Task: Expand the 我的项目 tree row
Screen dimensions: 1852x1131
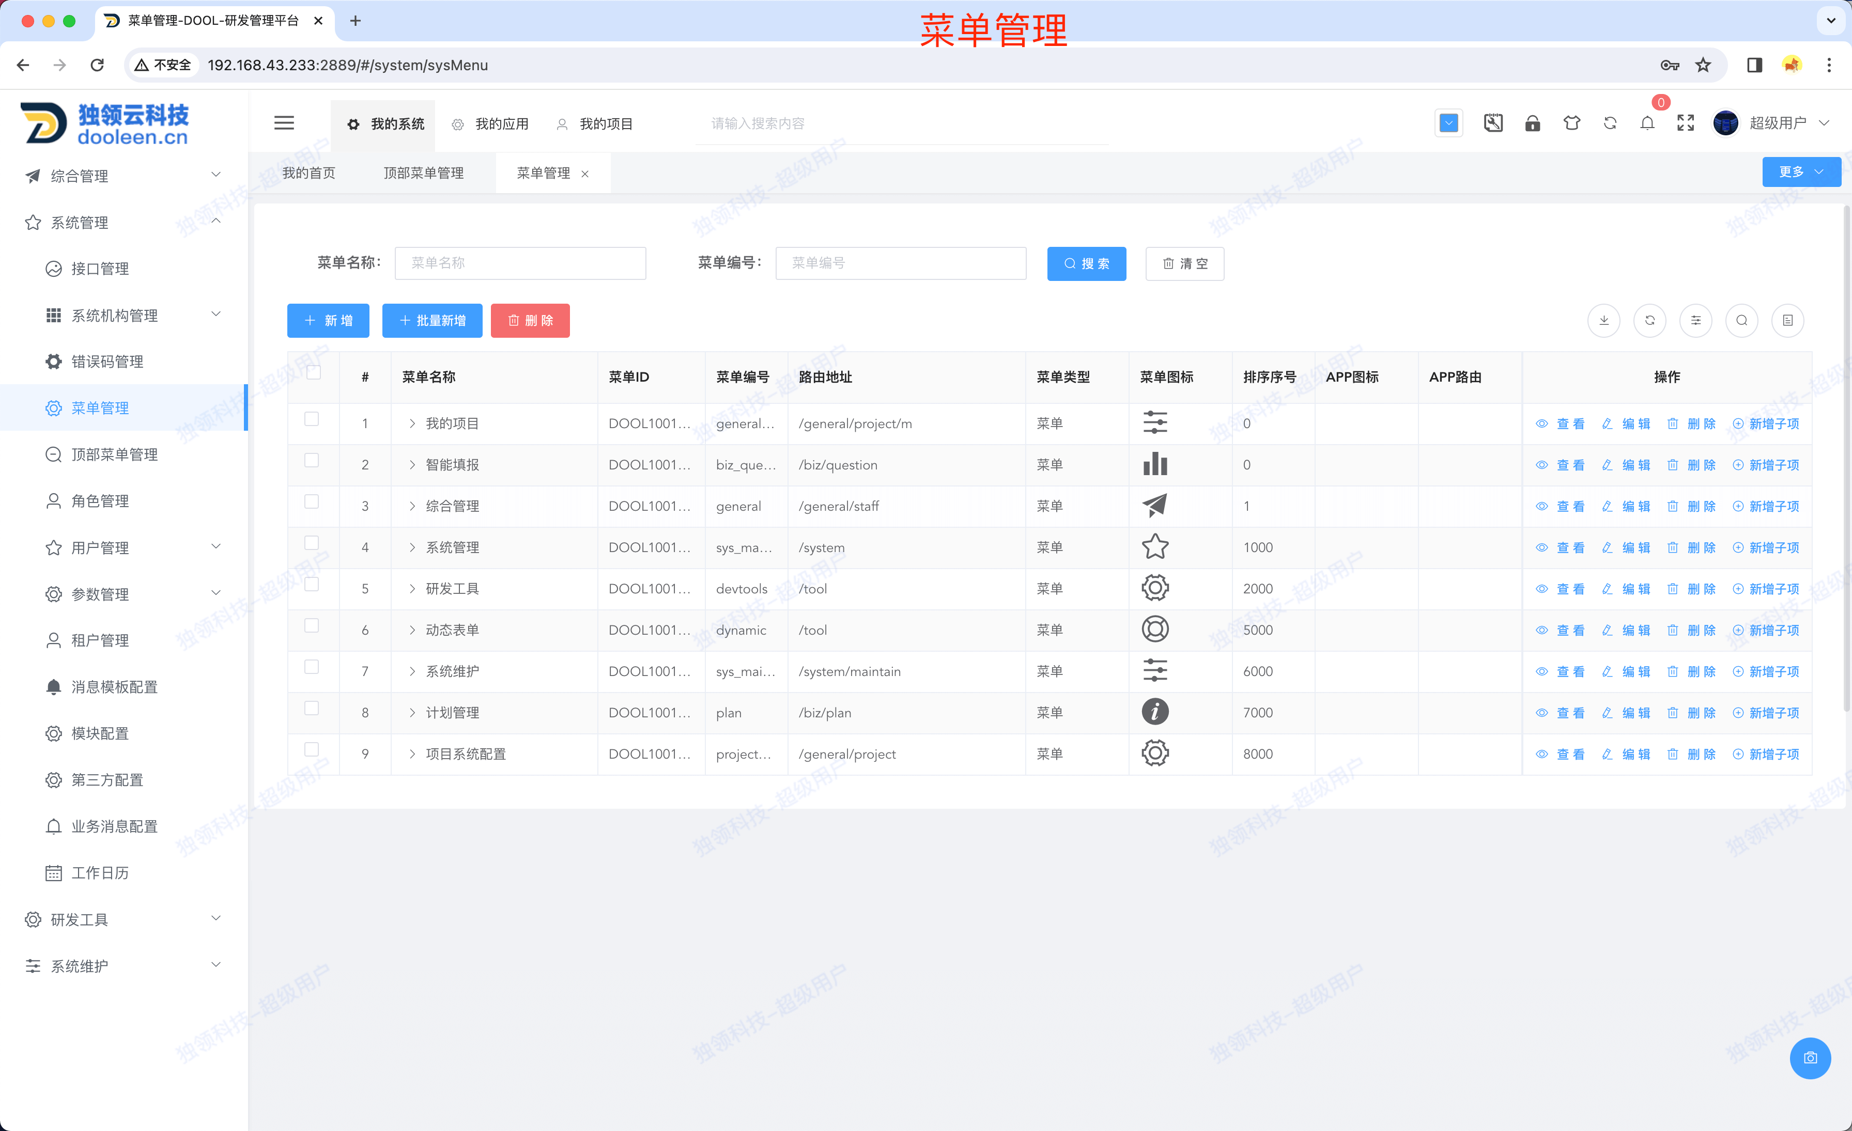Action: click(412, 423)
